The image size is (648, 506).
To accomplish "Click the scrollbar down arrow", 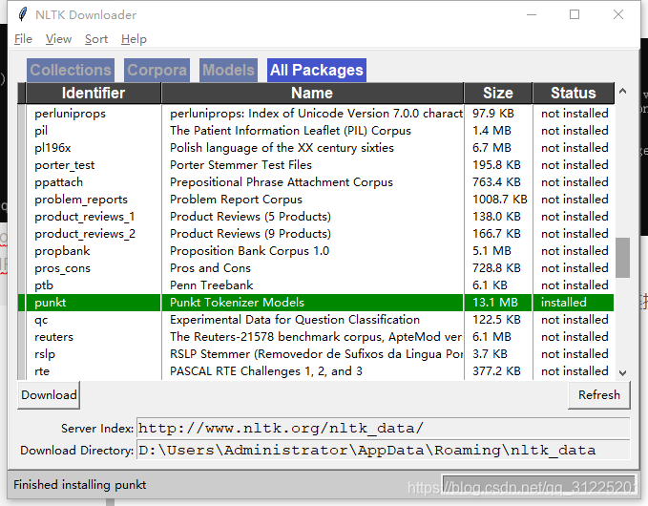I will click(x=623, y=373).
